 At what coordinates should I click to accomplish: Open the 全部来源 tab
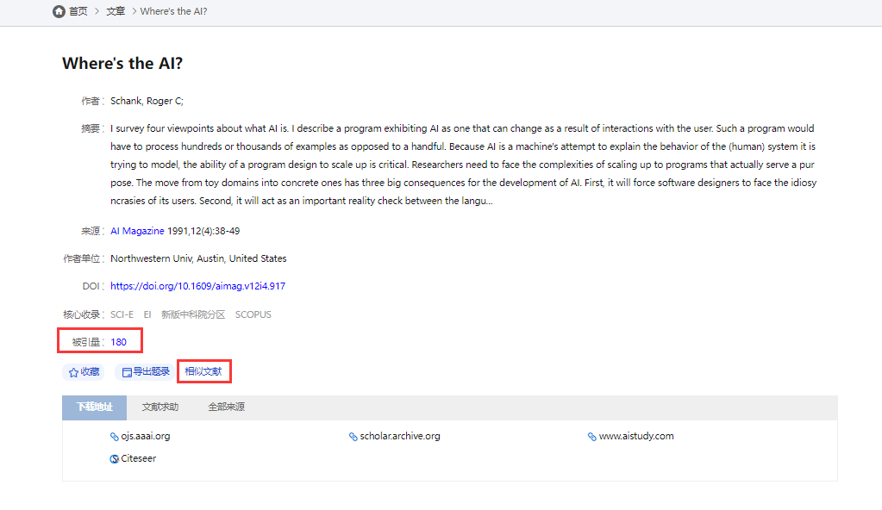tap(226, 407)
